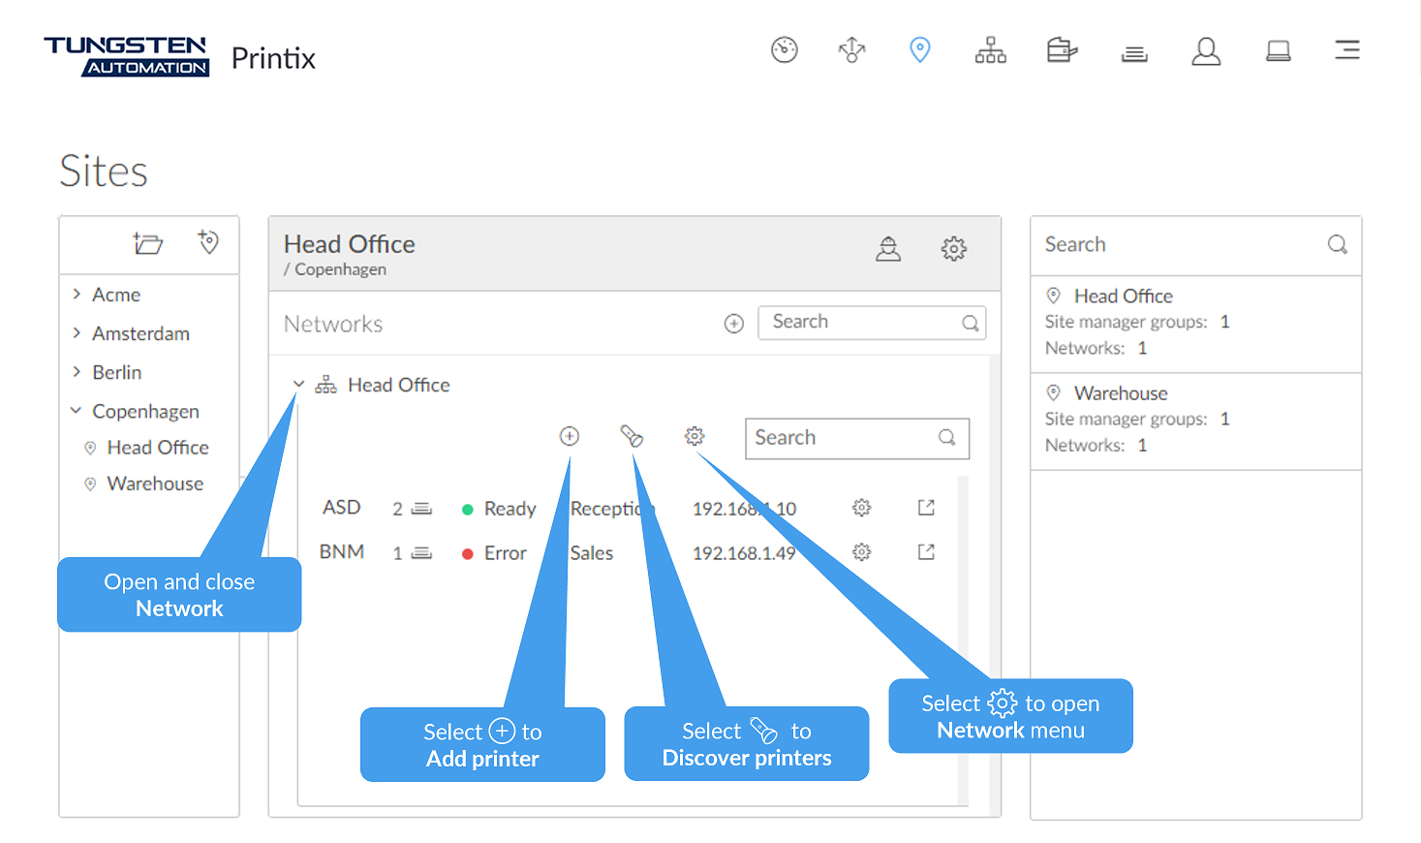Click the add site icon in the sidebar
This screenshot has height=843, width=1421.
point(208,242)
